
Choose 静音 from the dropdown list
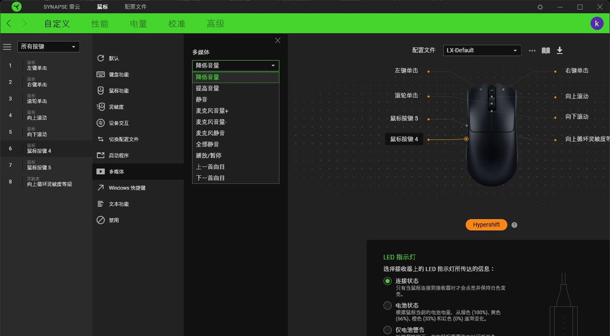pos(235,99)
